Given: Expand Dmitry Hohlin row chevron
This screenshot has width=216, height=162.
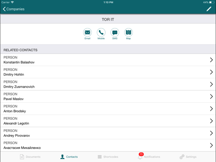Looking at the screenshot, I should [211, 72].
